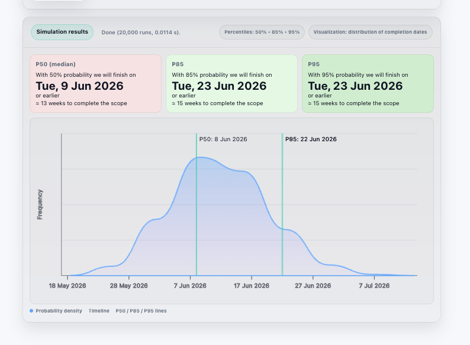Viewport: 470px width, 345px height.
Task: Click the 7 Jul 2026 axis tick label
Action: (x=374, y=285)
